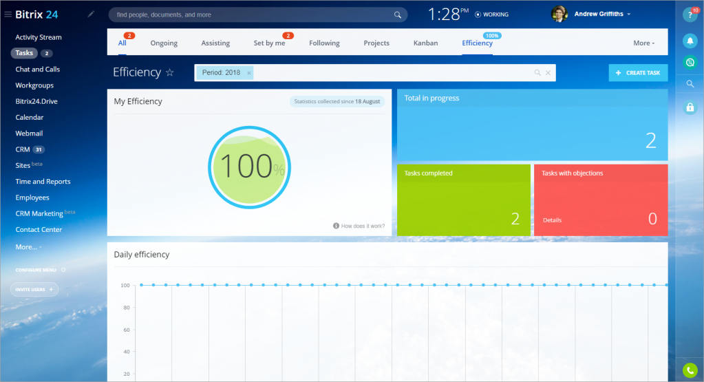Open Chat and Calls in sidebar

click(x=39, y=70)
